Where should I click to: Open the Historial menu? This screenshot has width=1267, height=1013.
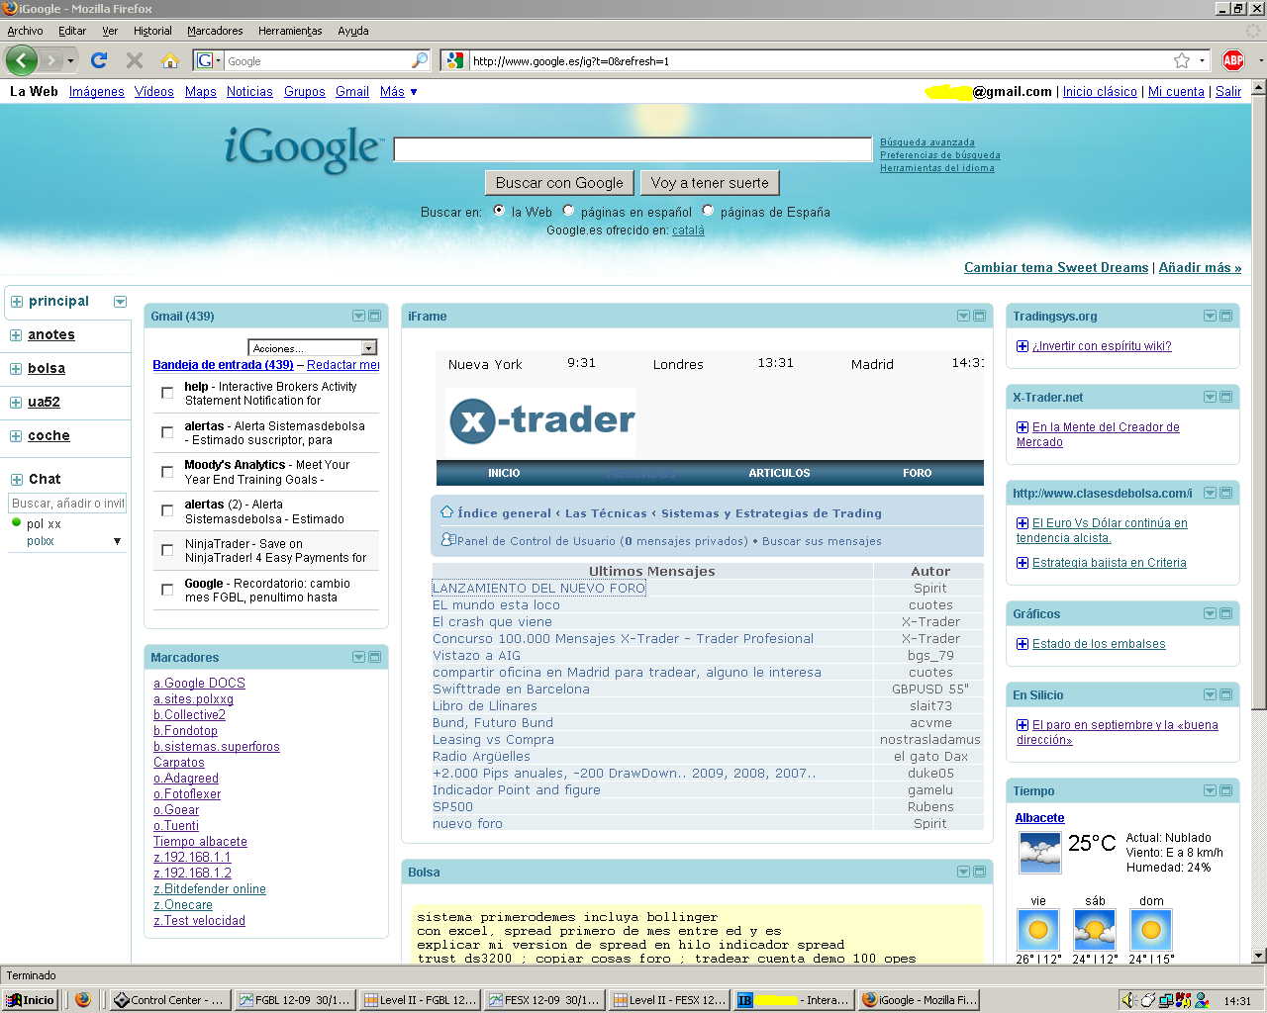pos(152,31)
